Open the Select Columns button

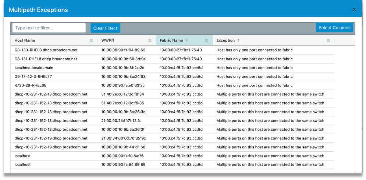coord(334,28)
